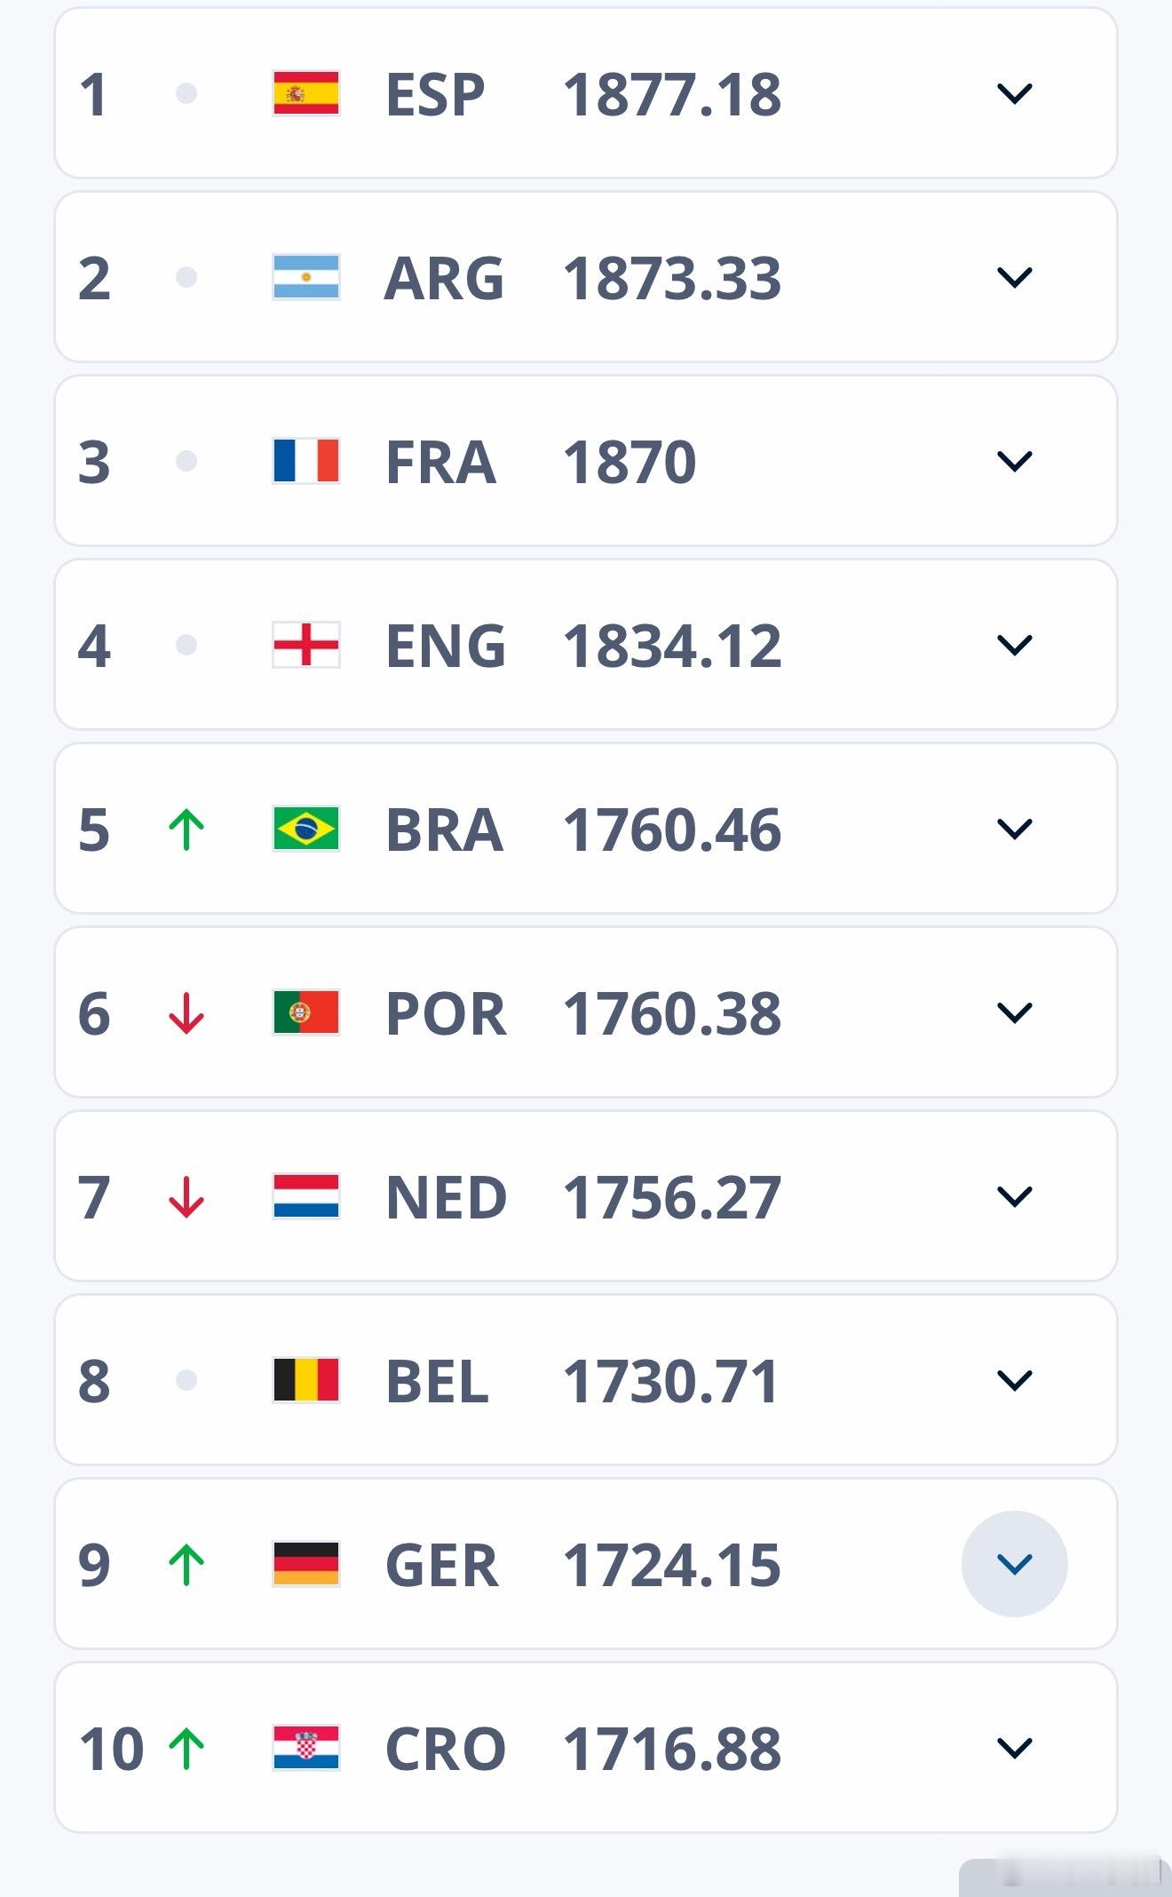Select the Croatia flag icon

[306, 1748]
